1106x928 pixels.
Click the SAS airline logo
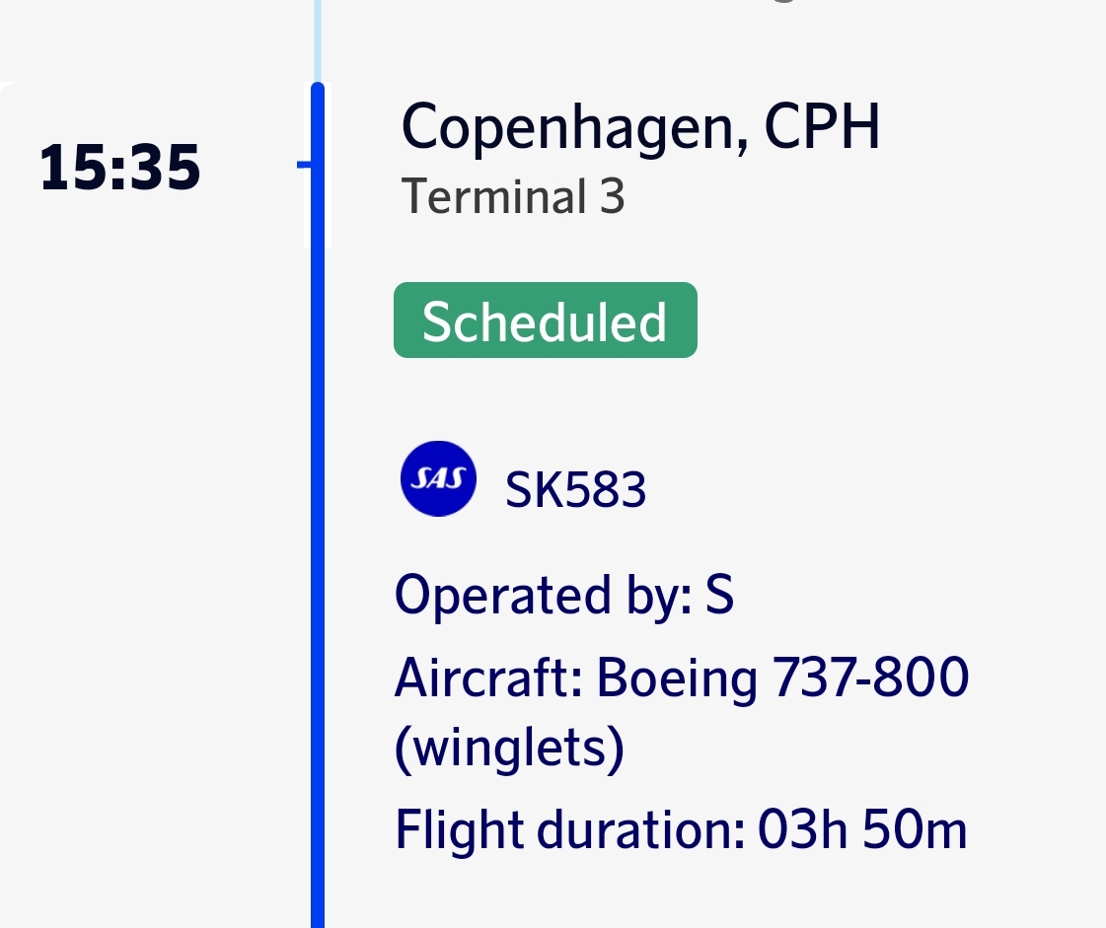(x=438, y=478)
